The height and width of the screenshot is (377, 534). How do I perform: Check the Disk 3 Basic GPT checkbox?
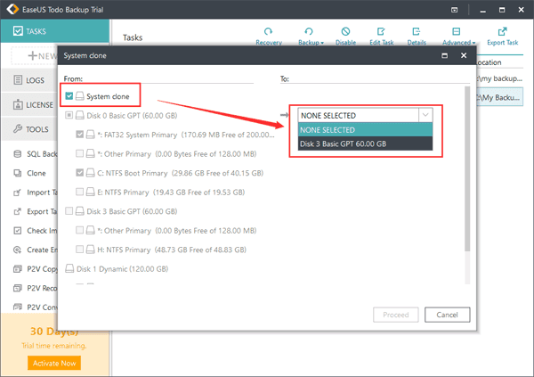(x=69, y=211)
